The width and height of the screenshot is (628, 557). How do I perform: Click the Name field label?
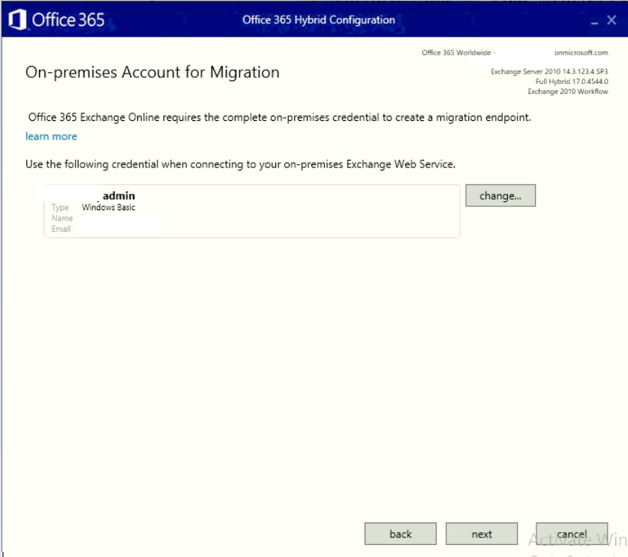click(62, 218)
